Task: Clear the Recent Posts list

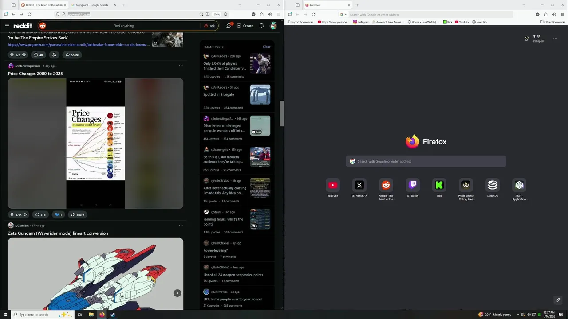Action: pos(266,47)
